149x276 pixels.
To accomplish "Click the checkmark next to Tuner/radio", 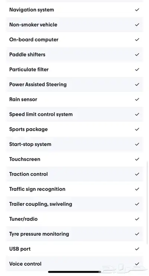I will tap(137, 219).
